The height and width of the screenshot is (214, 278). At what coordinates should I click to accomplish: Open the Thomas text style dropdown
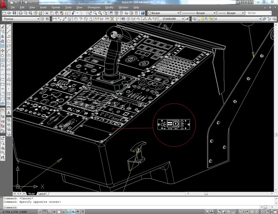21,19
